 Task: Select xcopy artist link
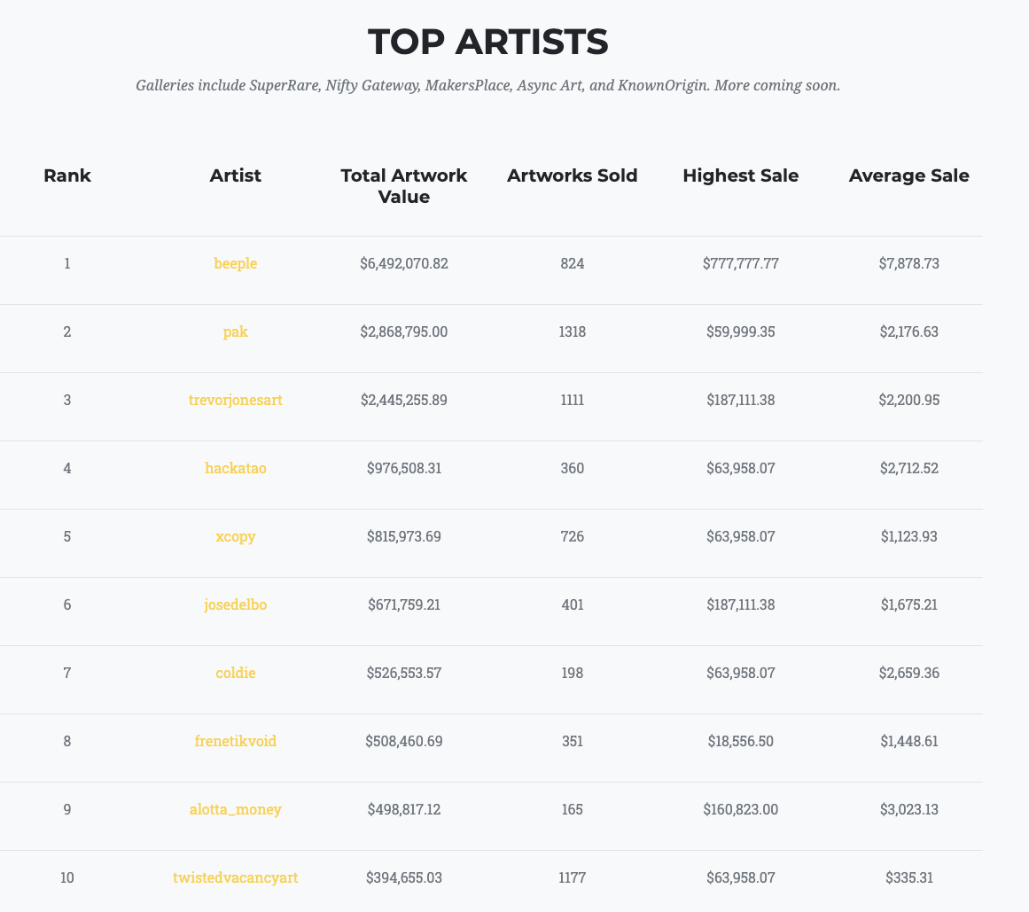235,536
